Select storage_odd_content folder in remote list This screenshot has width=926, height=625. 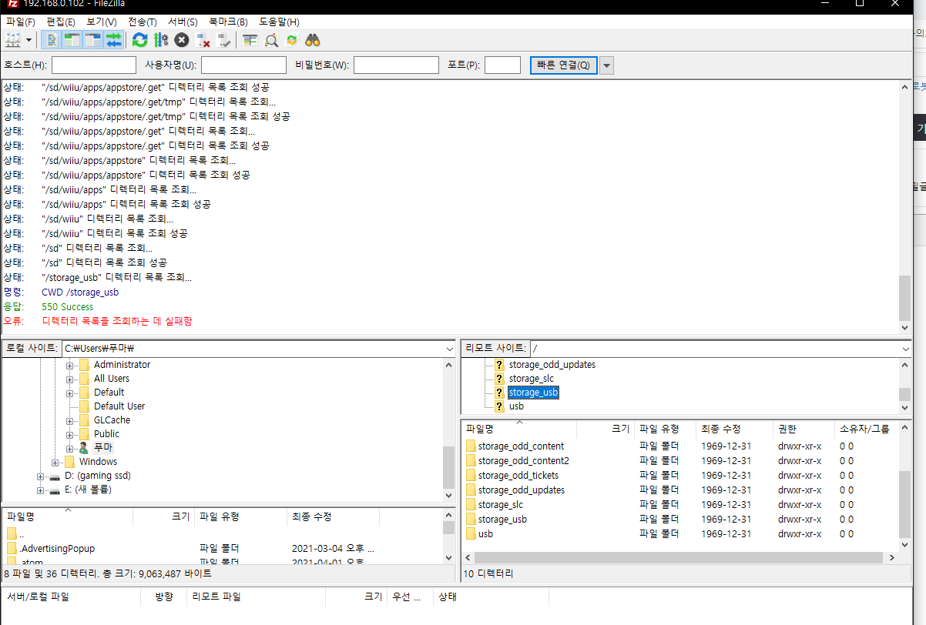tap(521, 446)
